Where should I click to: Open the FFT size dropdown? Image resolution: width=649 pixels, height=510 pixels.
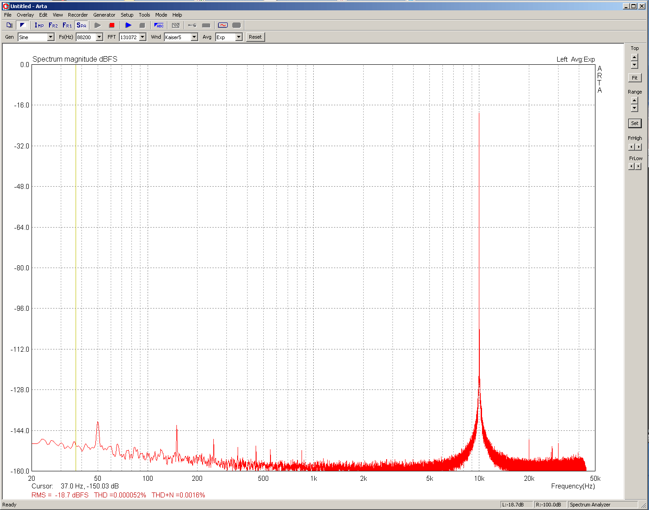143,37
